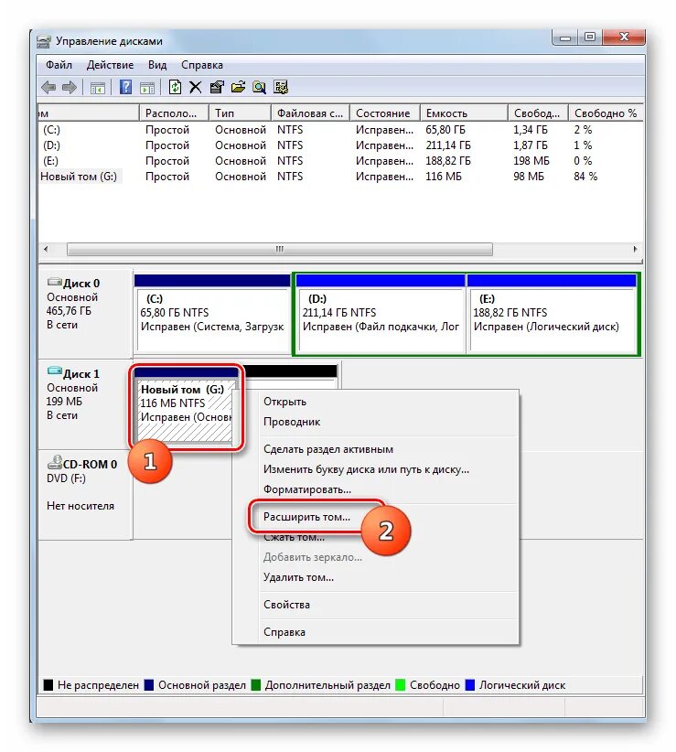Sort by the Тип column header

[240, 113]
